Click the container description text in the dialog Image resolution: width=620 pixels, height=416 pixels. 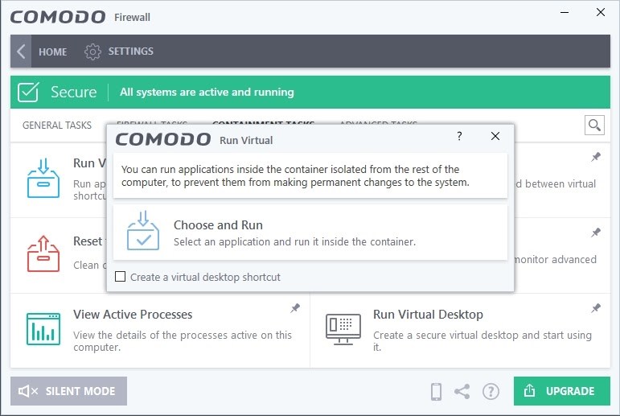point(295,175)
